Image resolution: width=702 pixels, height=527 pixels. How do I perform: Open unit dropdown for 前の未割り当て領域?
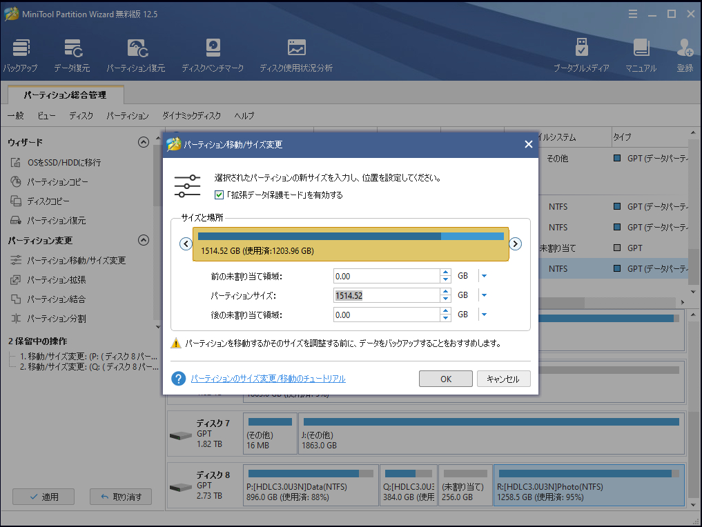[484, 276]
